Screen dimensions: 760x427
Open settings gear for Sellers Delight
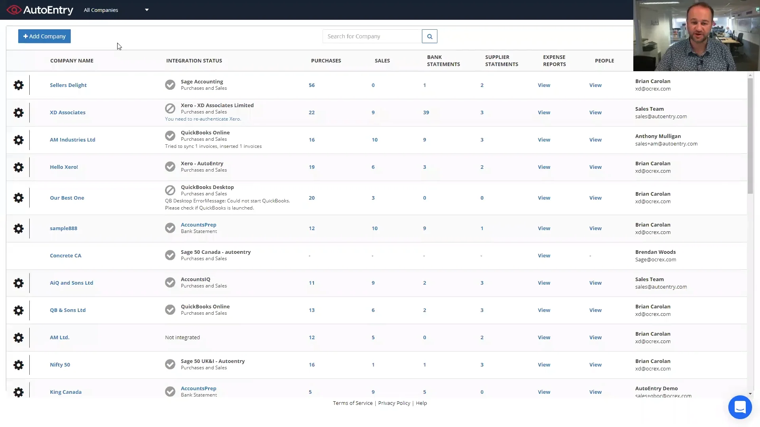(19, 85)
